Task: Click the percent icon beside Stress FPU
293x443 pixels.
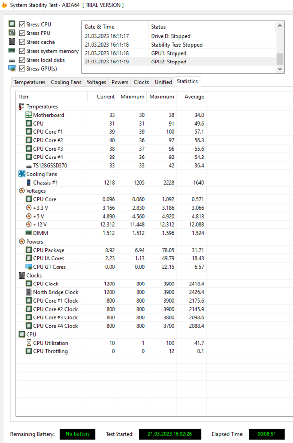Action: 12,32
